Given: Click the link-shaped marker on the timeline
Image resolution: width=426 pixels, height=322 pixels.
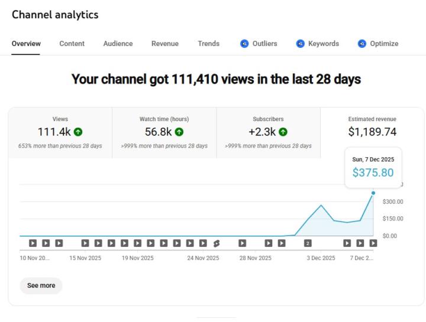Looking at the screenshot, I should click(217, 243).
